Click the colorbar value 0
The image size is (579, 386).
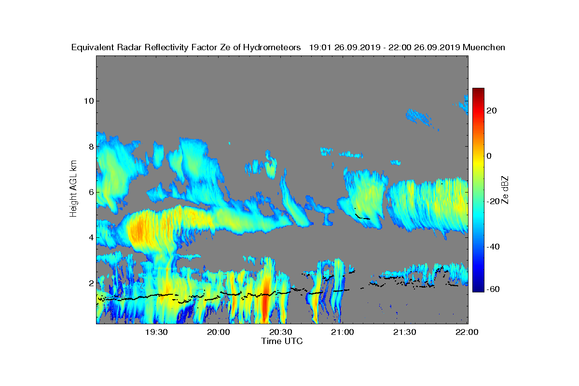click(x=489, y=156)
